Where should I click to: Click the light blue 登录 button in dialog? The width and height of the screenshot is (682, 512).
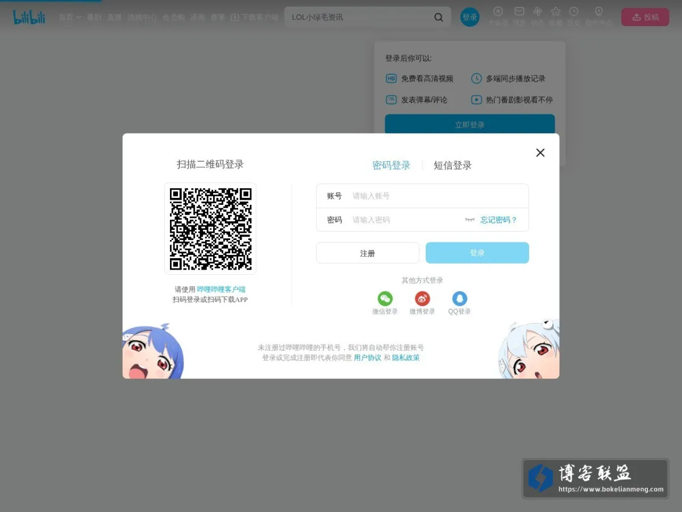(477, 253)
